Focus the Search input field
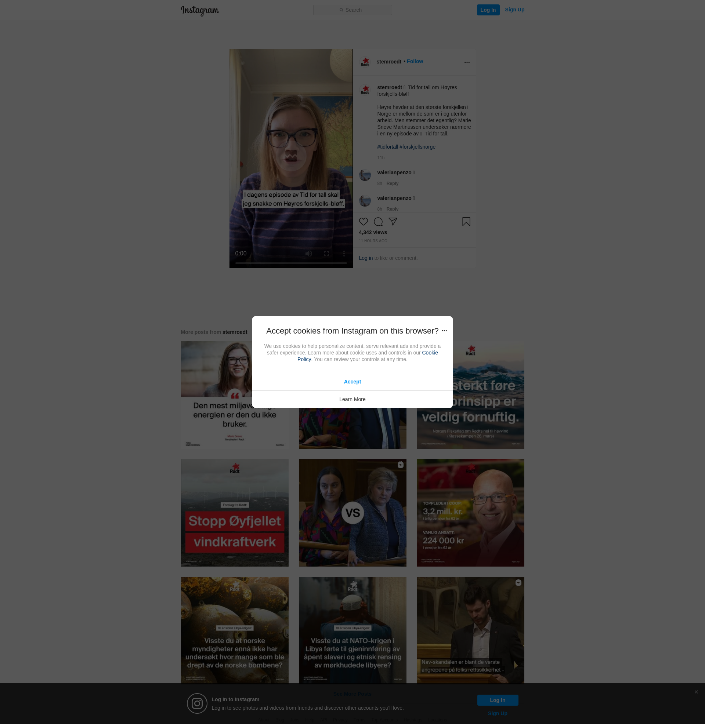Screen dimensions: 705x724 [352, 10]
